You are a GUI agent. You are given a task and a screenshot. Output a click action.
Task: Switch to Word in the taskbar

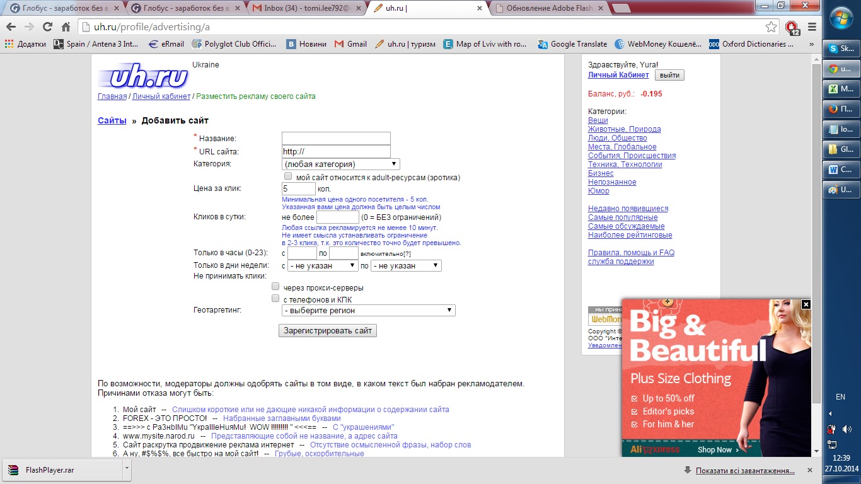(x=841, y=170)
